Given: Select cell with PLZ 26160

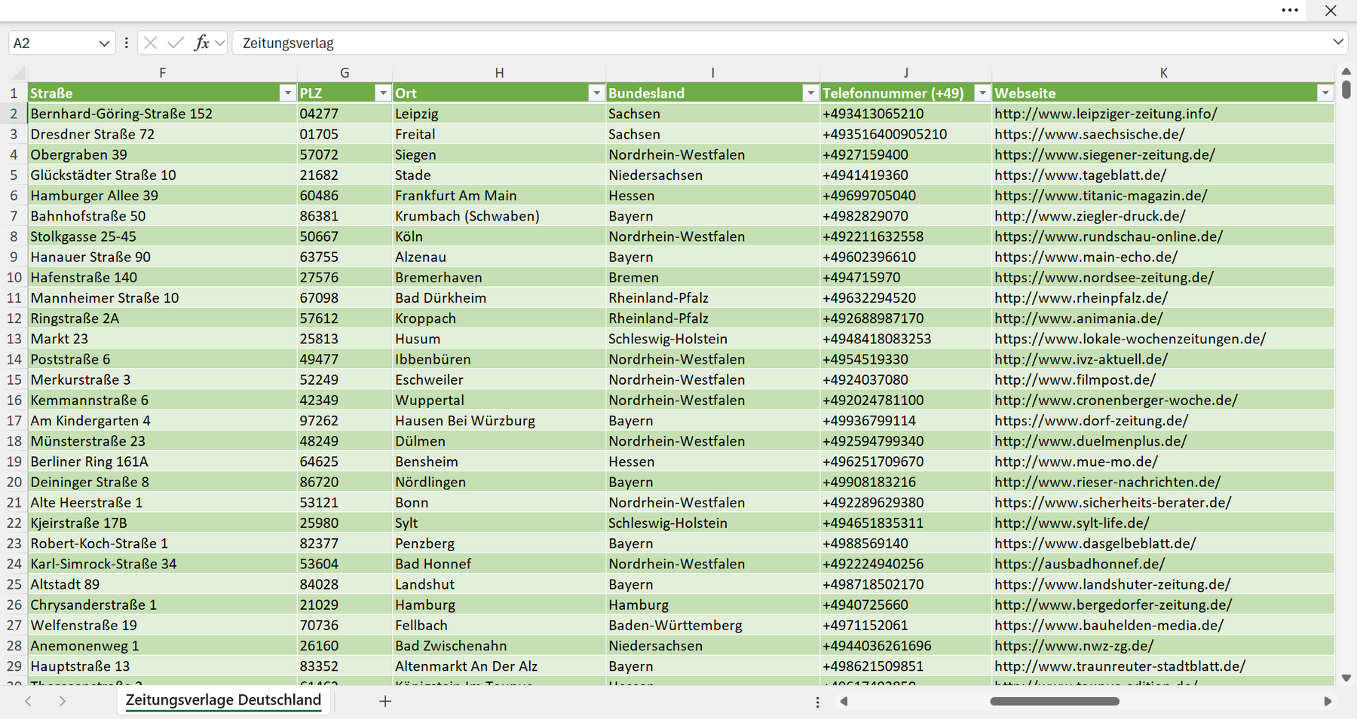Looking at the screenshot, I should pos(345,646).
